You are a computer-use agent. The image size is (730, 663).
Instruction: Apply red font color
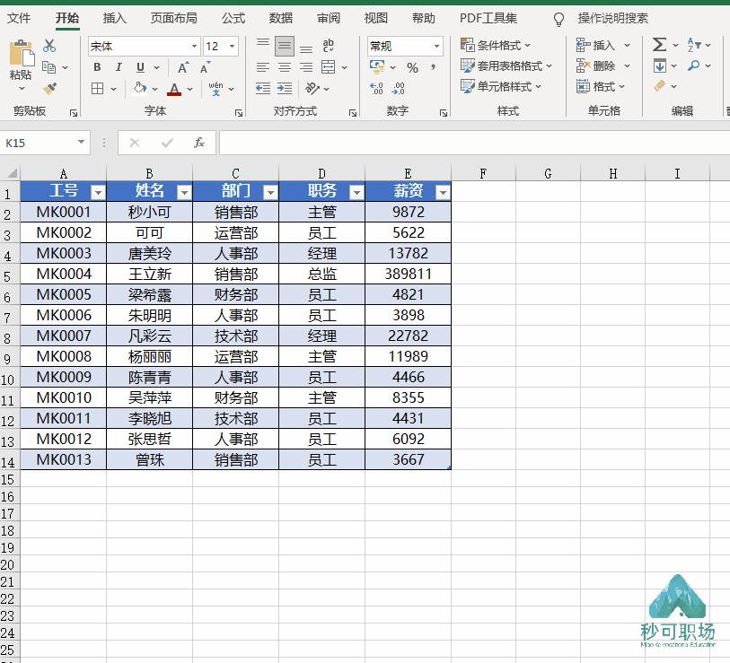click(174, 89)
